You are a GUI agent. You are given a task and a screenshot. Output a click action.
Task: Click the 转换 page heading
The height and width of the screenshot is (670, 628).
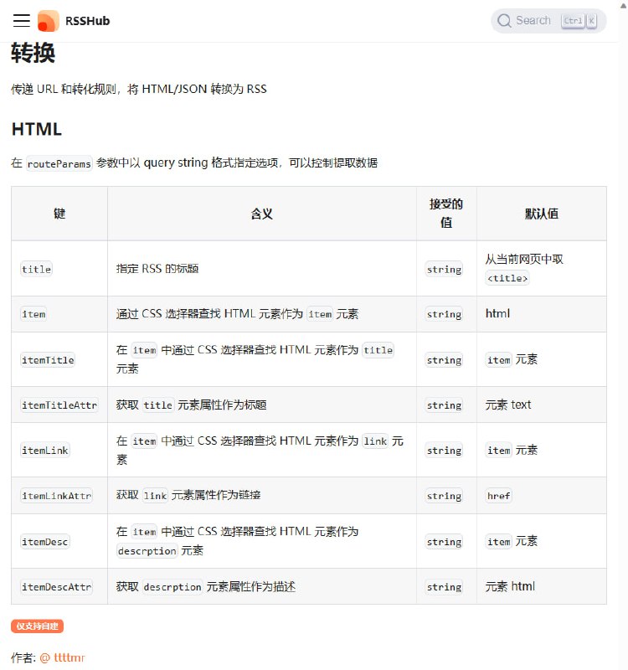coord(33,54)
